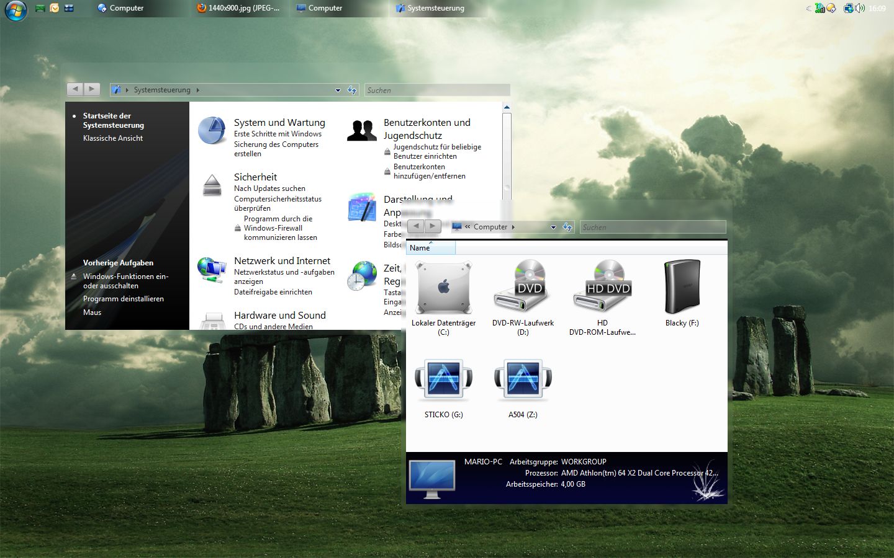894x558 pixels.
Task: Expand the Systemsteuerung address bar dropdown
Action: point(338,91)
